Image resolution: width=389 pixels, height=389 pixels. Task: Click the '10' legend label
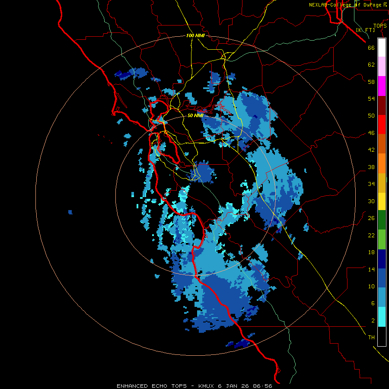tap(371, 286)
